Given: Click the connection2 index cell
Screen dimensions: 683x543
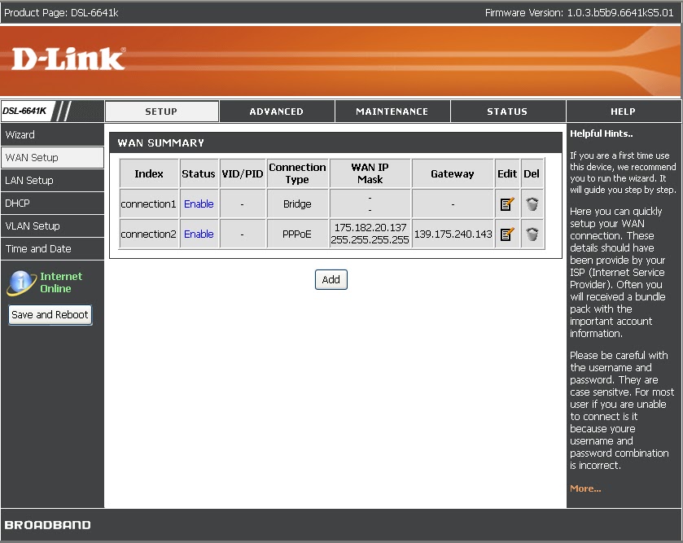Looking at the screenshot, I should click(x=148, y=234).
